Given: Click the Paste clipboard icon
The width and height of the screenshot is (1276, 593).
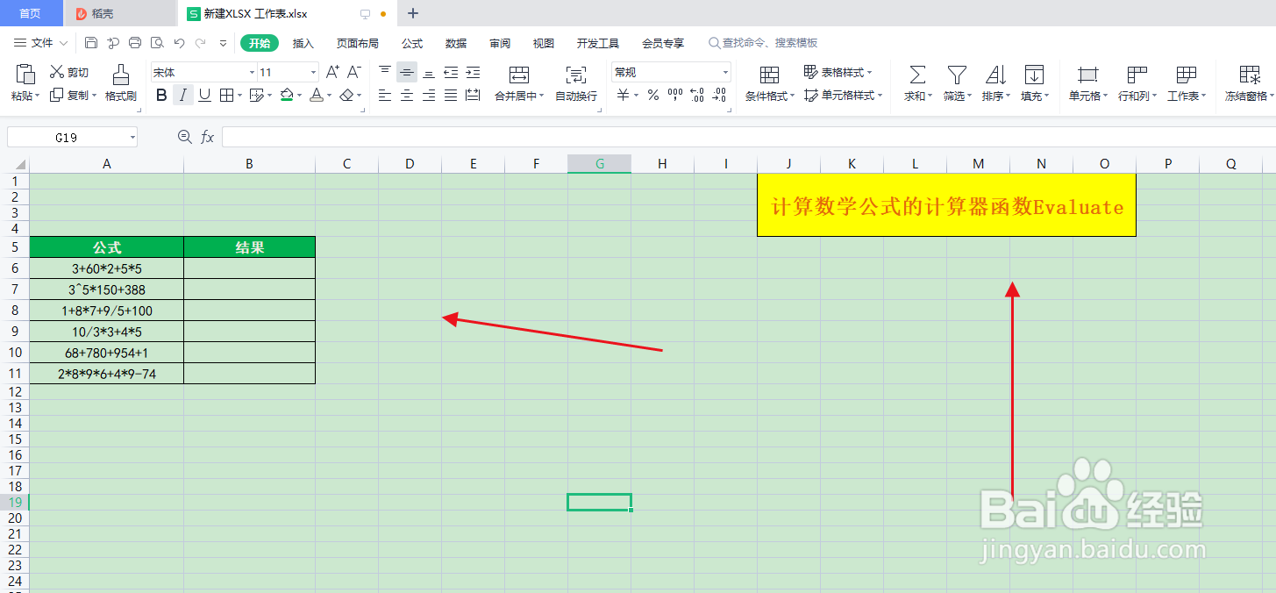Looking at the screenshot, I should (x=25, y=74).
